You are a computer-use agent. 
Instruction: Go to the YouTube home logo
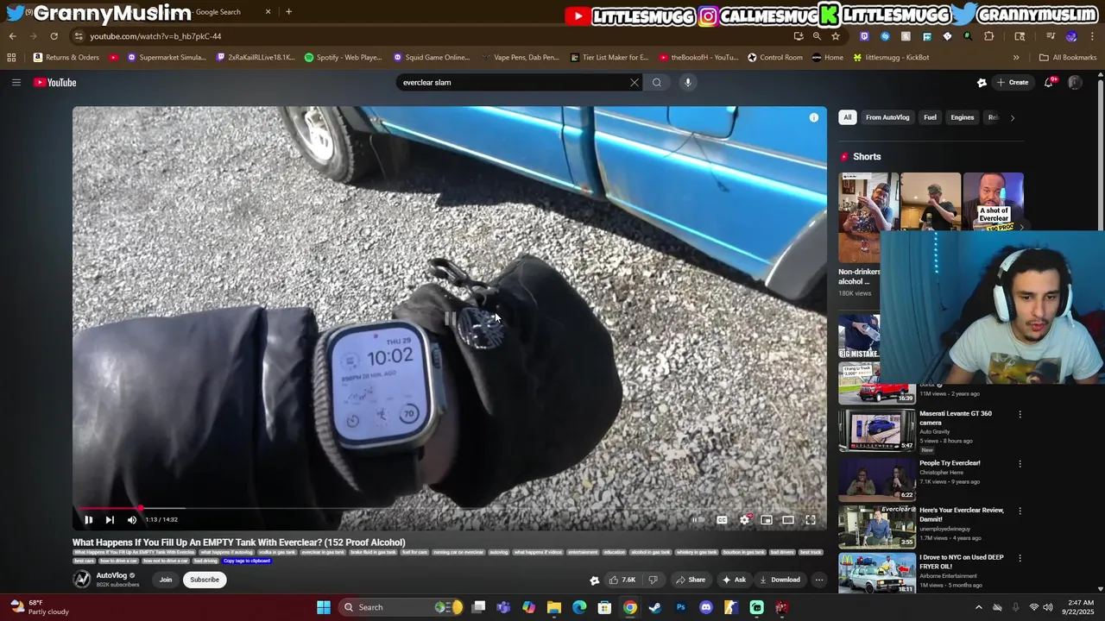tap(55, 82)
